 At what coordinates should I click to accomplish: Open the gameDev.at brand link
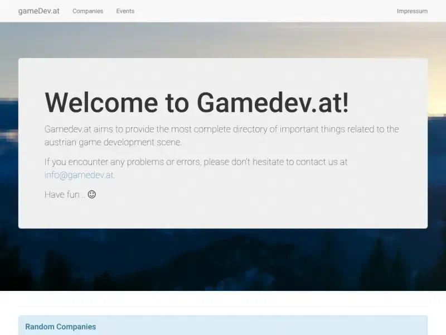point(38,11)
